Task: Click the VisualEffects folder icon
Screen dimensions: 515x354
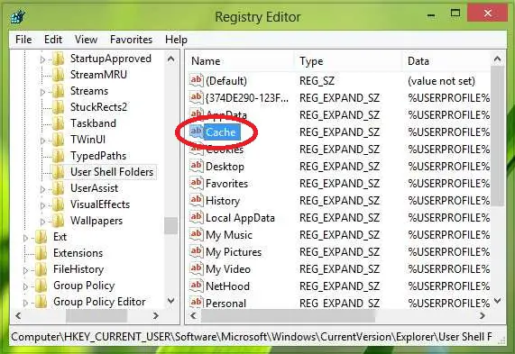Action: point(59,204)
